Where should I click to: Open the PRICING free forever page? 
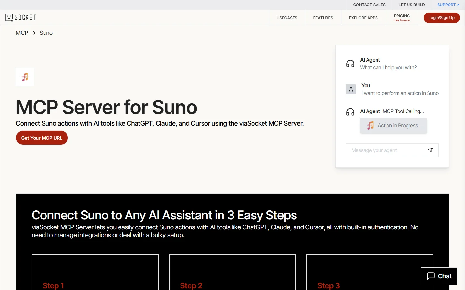click(x=402, y=18)
